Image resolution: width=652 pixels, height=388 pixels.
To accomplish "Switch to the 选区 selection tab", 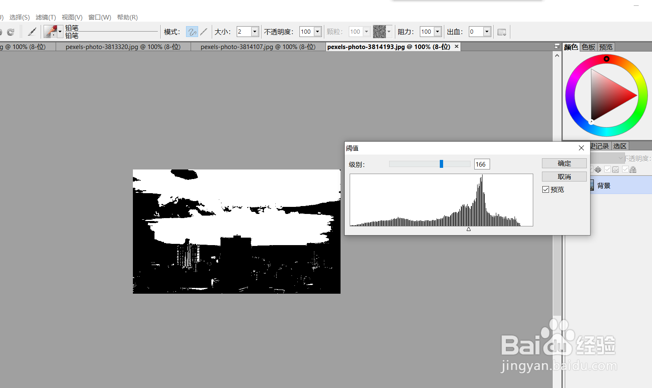I will pyautogui.click(x=620, y=146).
